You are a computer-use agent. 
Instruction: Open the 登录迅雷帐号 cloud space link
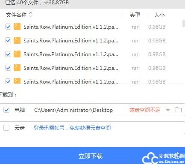72,128
